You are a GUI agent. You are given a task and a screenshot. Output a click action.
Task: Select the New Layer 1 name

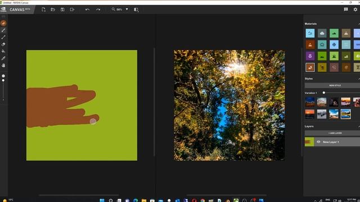pos(331,142)
